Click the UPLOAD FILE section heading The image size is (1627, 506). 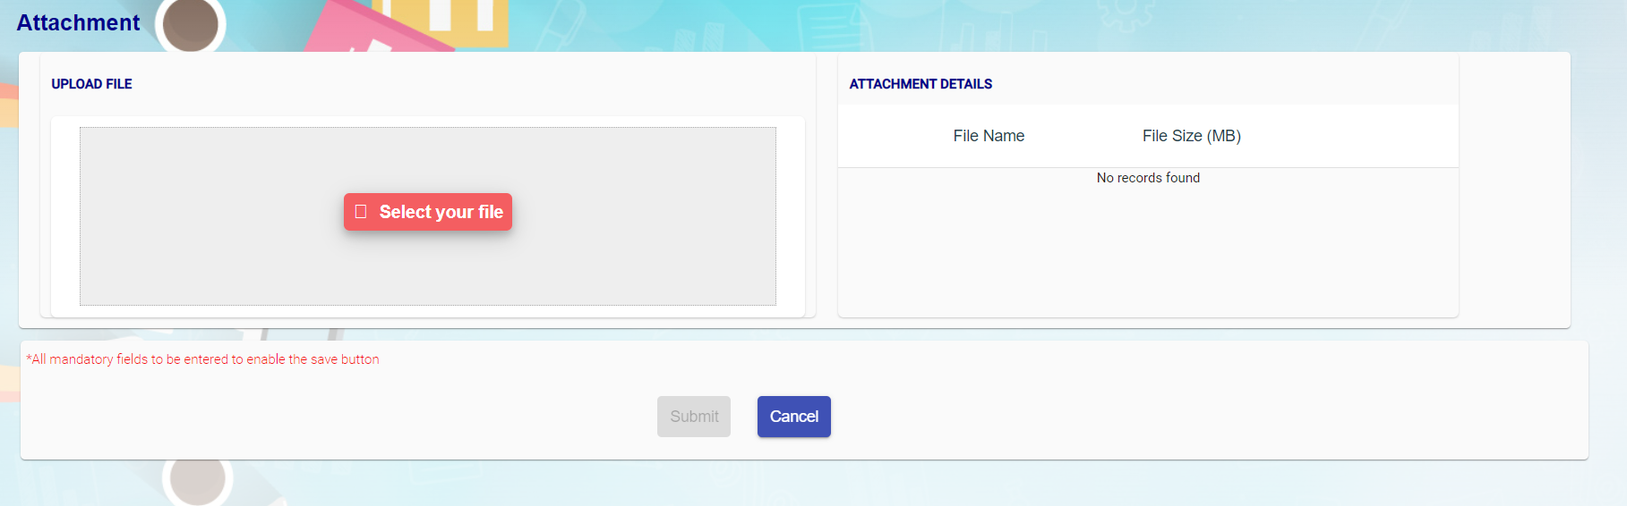click(91, 84)
